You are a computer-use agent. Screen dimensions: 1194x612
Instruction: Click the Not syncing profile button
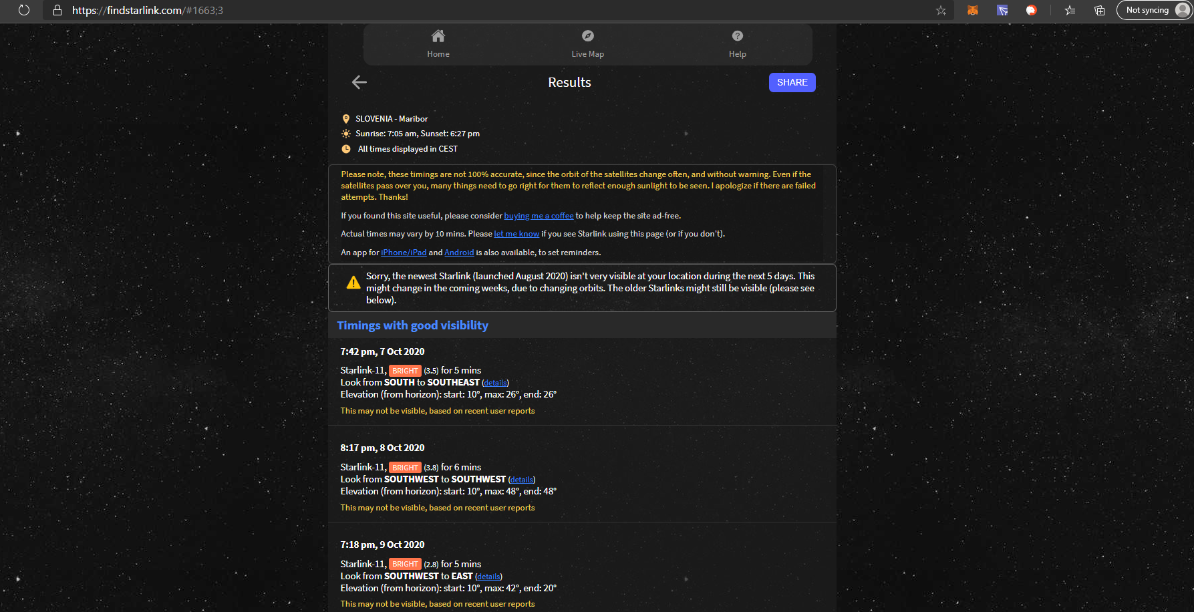1155,10
